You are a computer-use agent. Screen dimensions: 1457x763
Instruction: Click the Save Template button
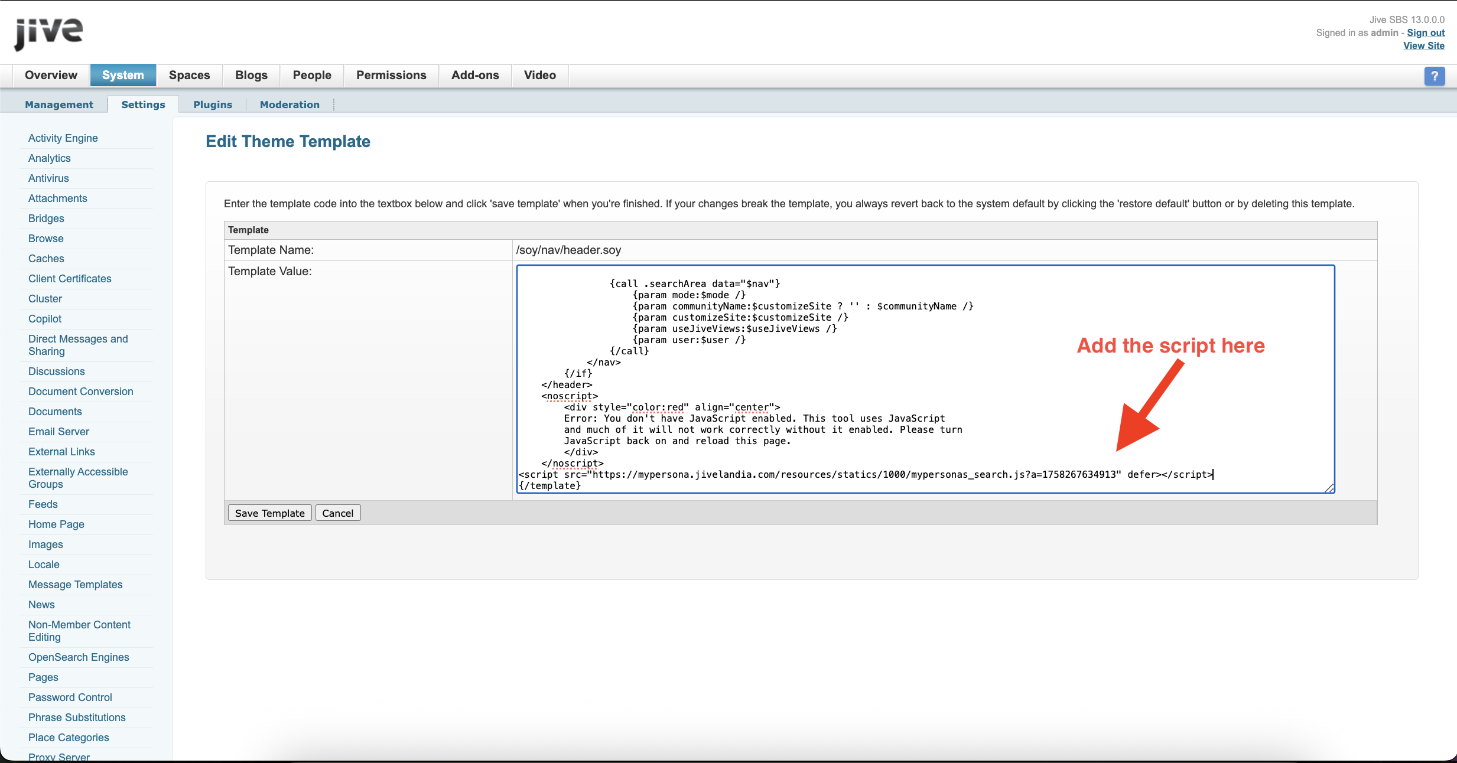[269, 513]
